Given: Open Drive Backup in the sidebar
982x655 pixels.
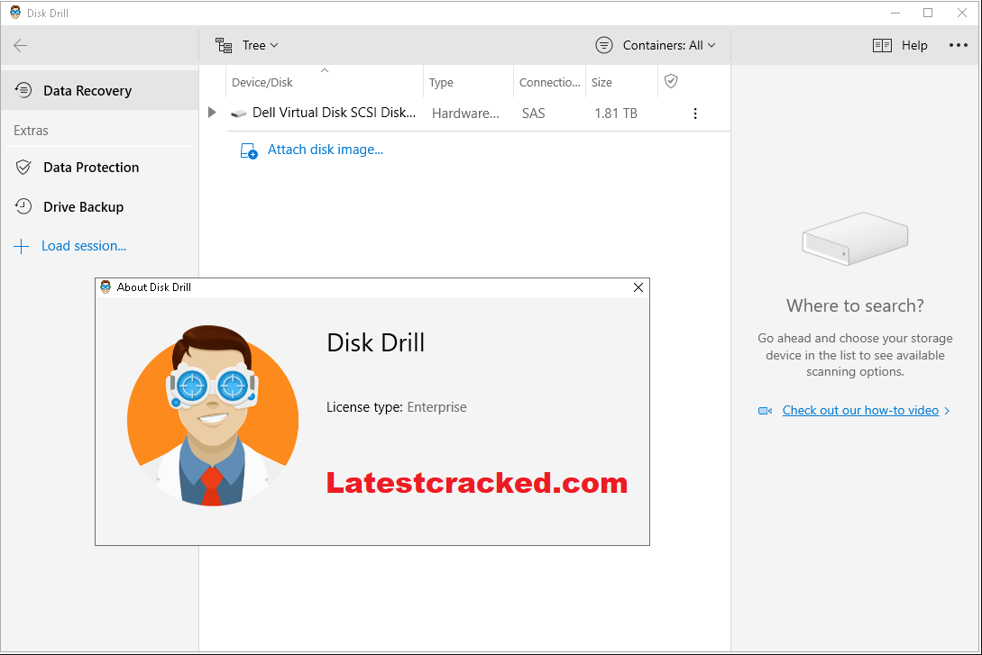Looking at the screenshot, I should 99,206.
